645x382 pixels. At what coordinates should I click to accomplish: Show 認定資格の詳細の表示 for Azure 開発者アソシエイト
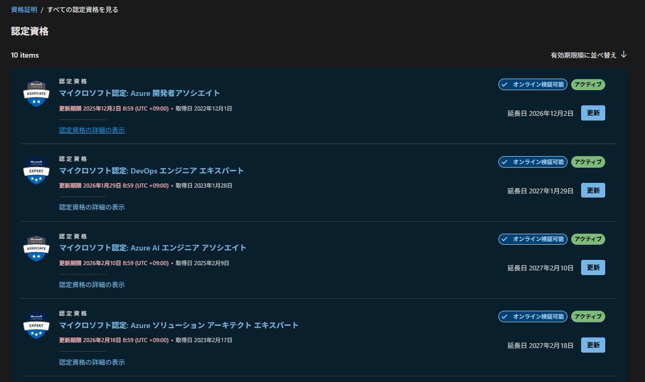pos(92,130)
